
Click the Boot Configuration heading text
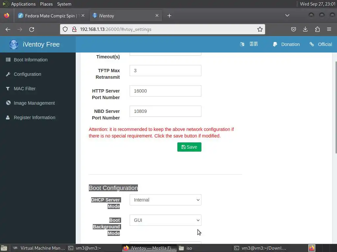coord(113,188)
